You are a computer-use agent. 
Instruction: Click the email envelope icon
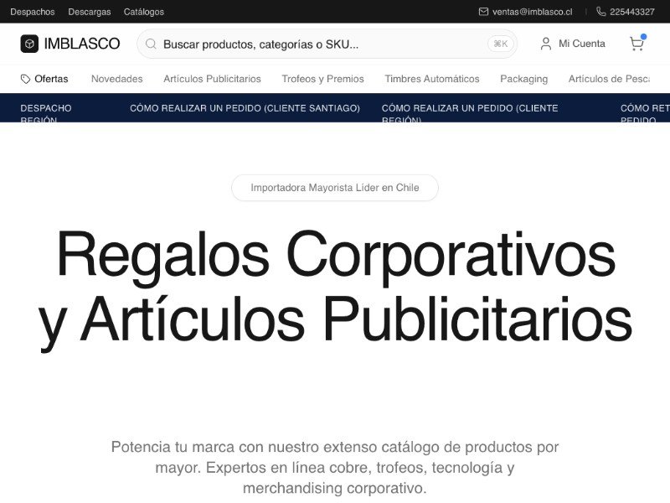(483, 12)
